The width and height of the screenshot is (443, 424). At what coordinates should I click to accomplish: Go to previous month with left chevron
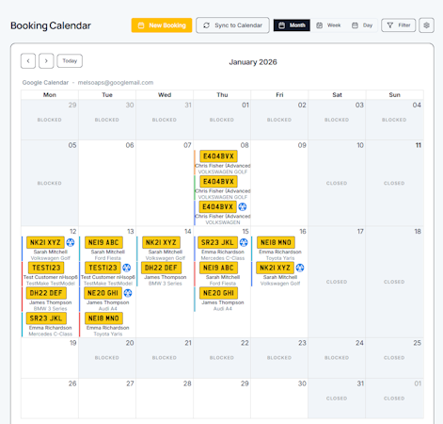tap(28, 61)
